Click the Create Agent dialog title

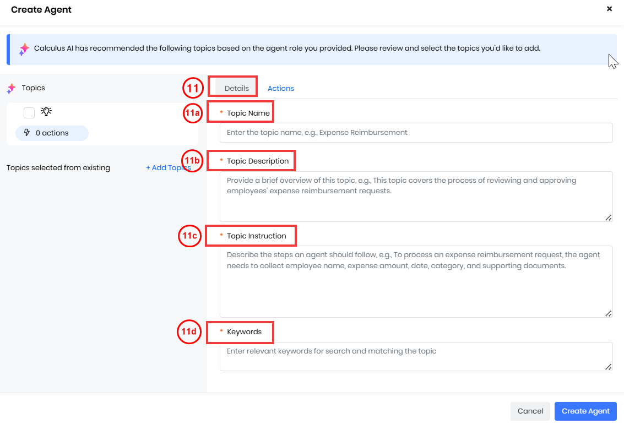coord(41,9)
